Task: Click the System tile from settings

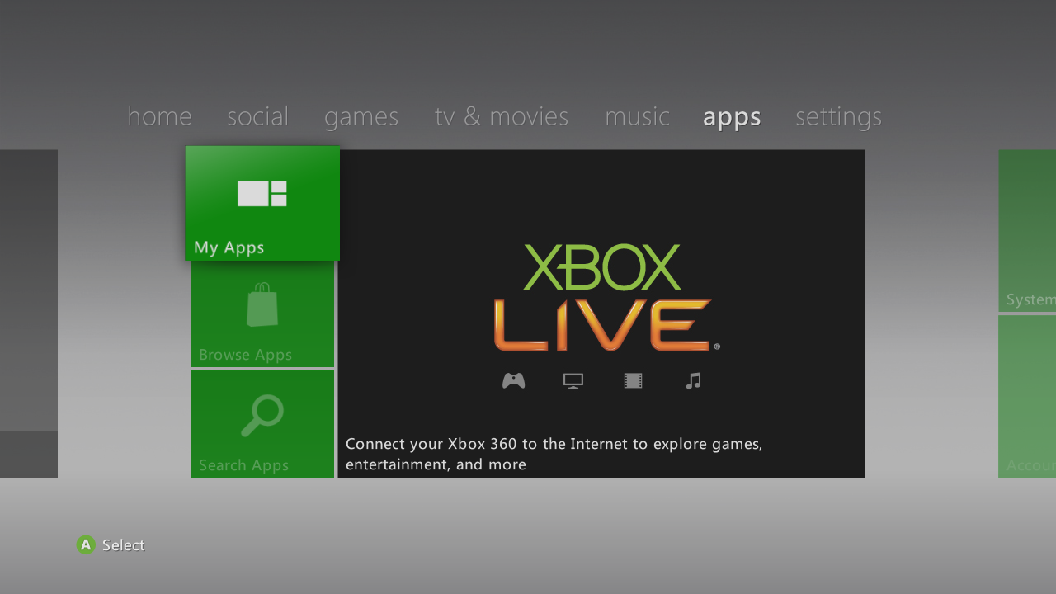Action: 1027,230
